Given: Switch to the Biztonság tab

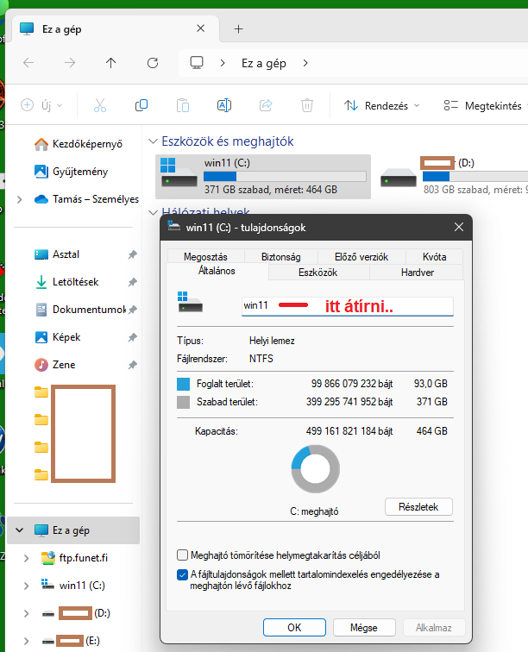Looking at the screenshot, I should pyautogui.click(x=281, y=256).
